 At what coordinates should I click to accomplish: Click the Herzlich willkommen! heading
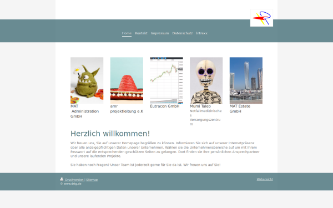coord(110,134)
